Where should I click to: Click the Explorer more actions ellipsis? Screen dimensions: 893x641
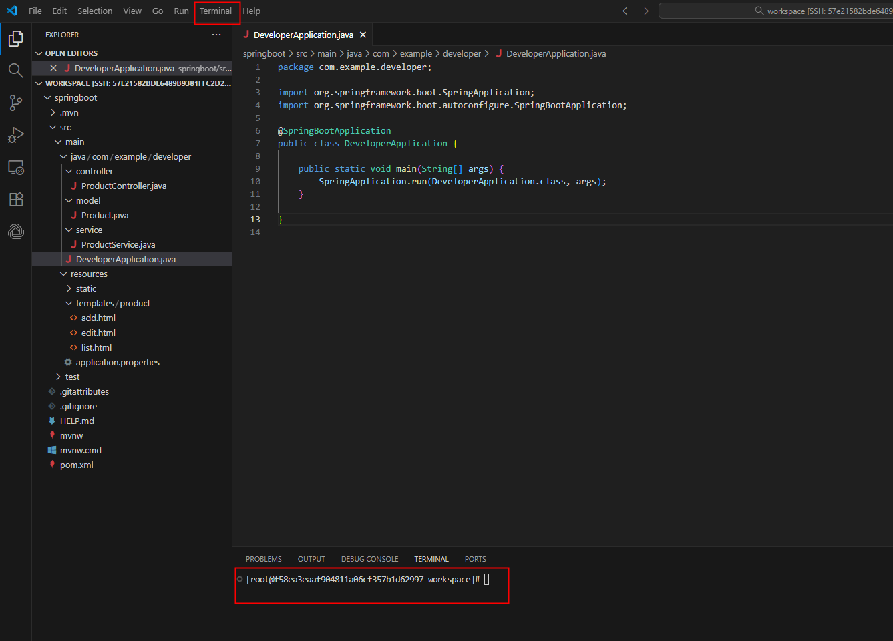pos(216,35)
